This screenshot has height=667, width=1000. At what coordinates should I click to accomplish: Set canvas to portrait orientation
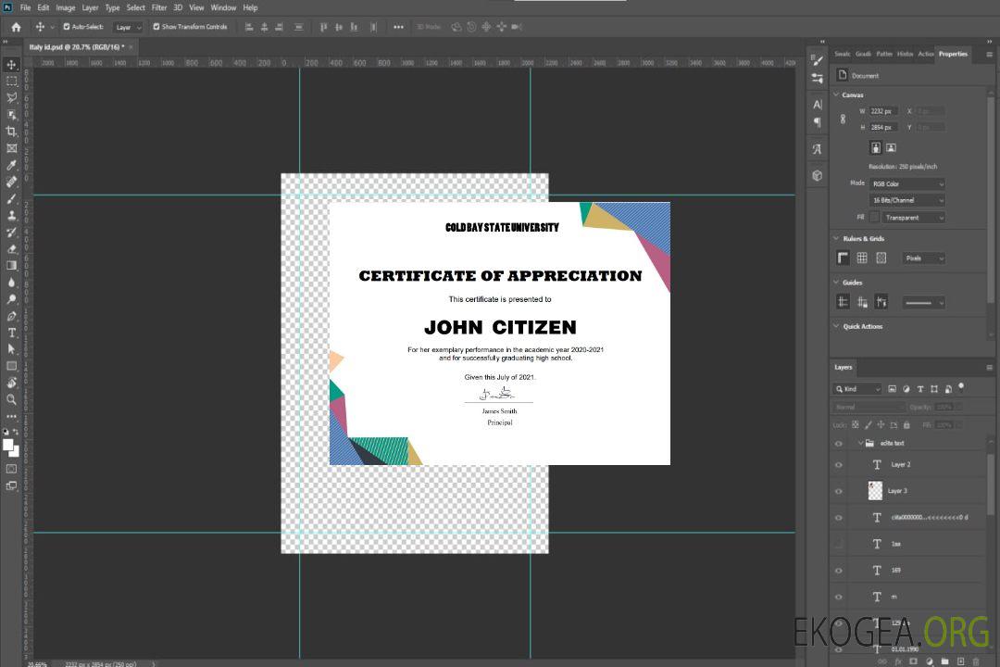tap(876, 148)
